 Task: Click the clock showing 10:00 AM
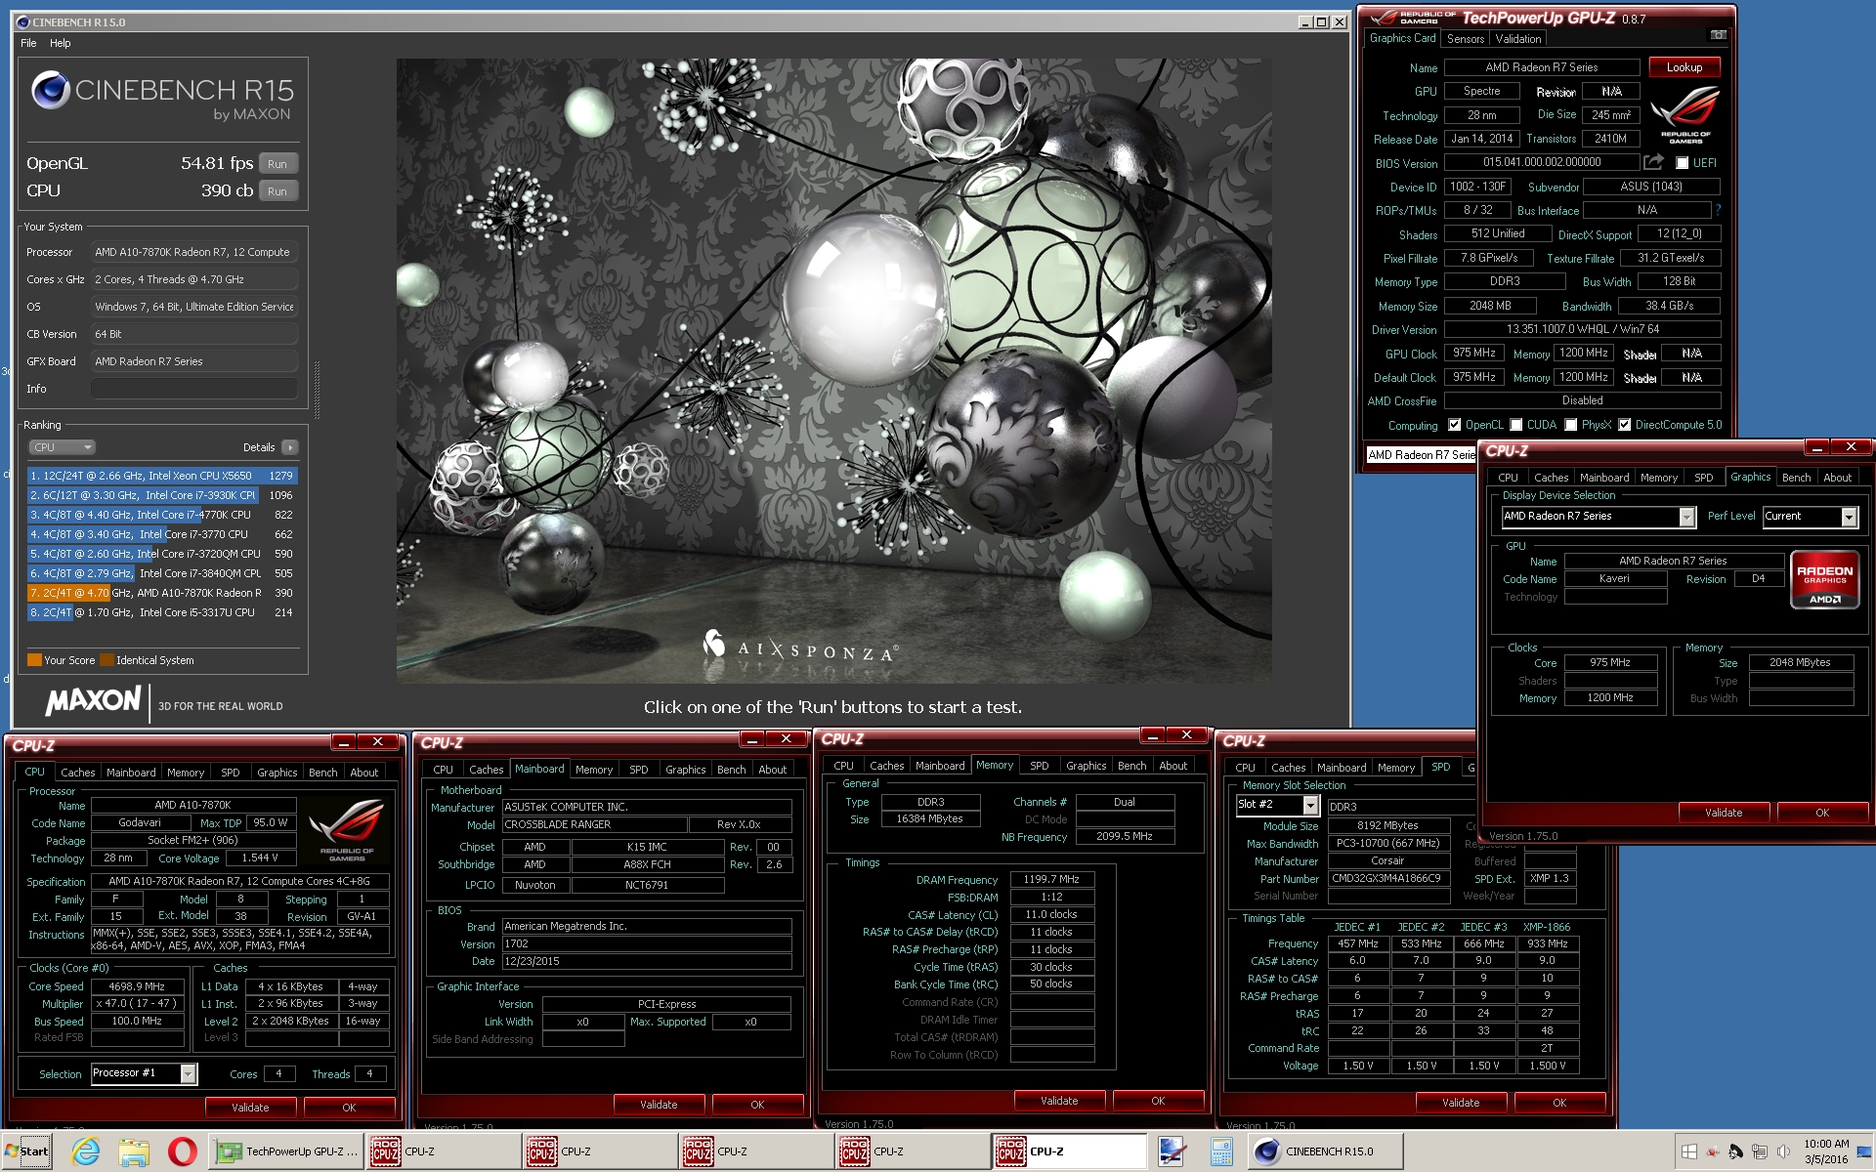coord(1826,1144)
